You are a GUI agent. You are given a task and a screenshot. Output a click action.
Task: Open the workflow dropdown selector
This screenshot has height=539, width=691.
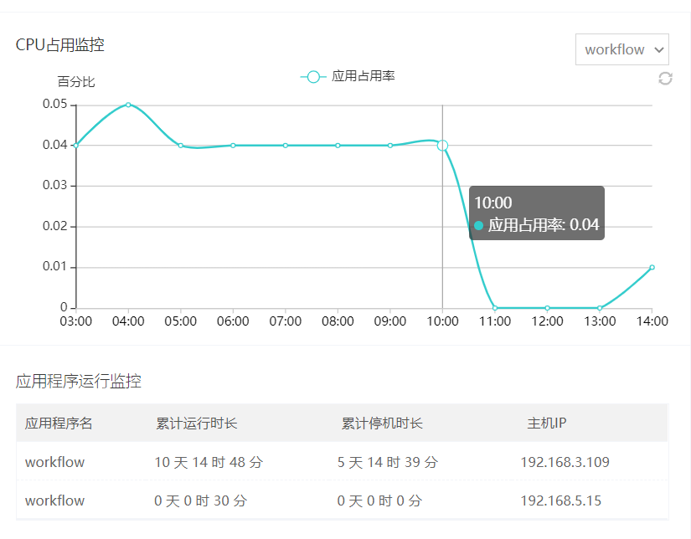pyautogui.click(x=621, y=49)
